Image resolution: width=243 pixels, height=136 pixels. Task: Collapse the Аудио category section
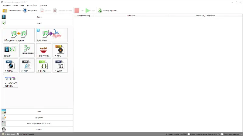[37, 23]
